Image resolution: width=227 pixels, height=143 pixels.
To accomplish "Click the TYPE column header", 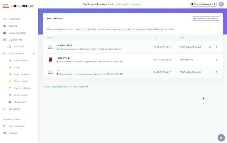I will tap(182, 38).
